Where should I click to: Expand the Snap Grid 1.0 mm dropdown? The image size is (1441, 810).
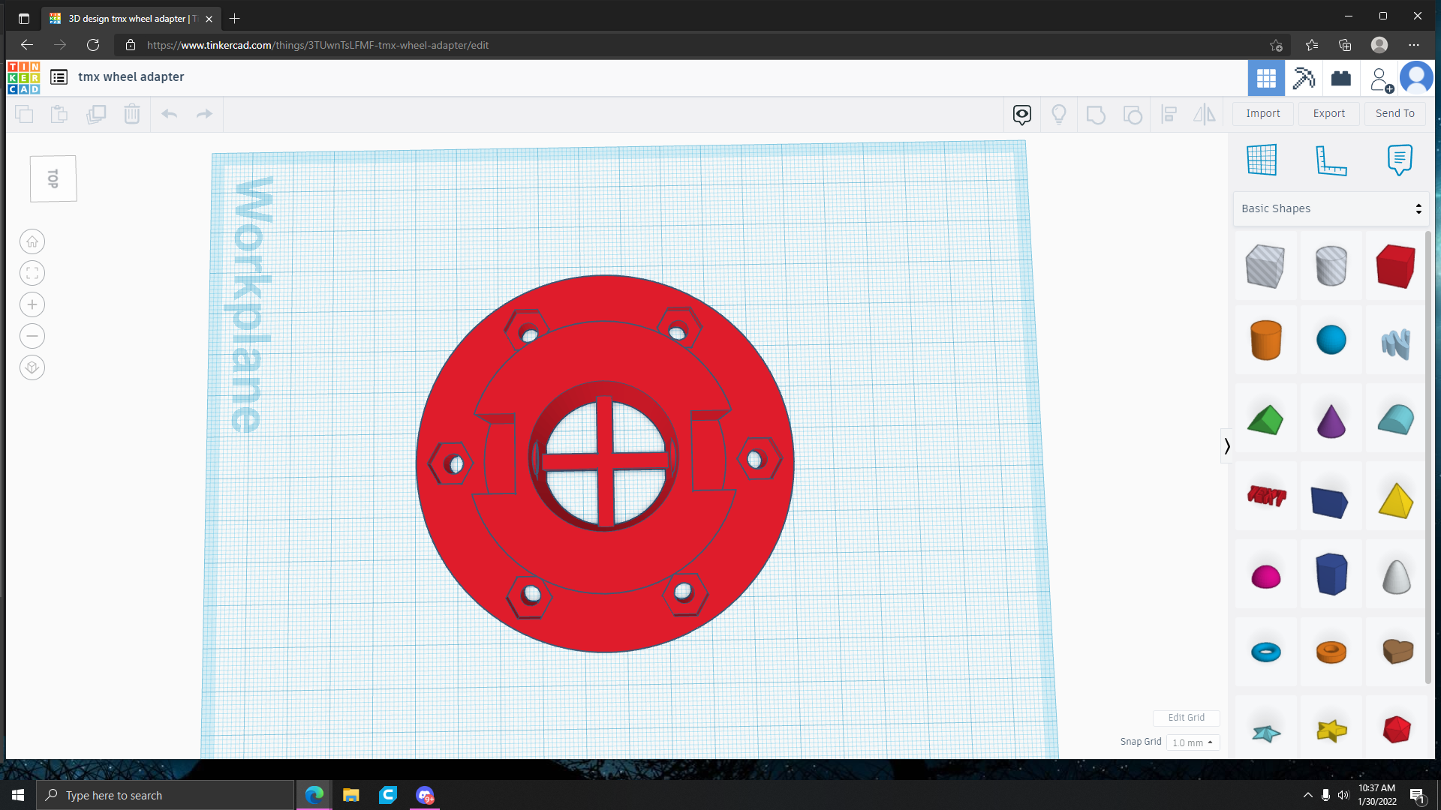[1193, 742]
